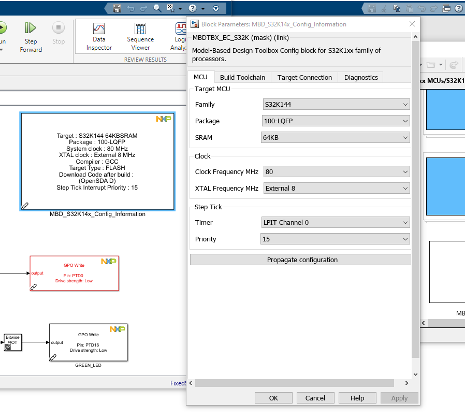Apply the block parameter changes
The height and width of the screenshot is (417, 465).
click(x=399, y=398)
